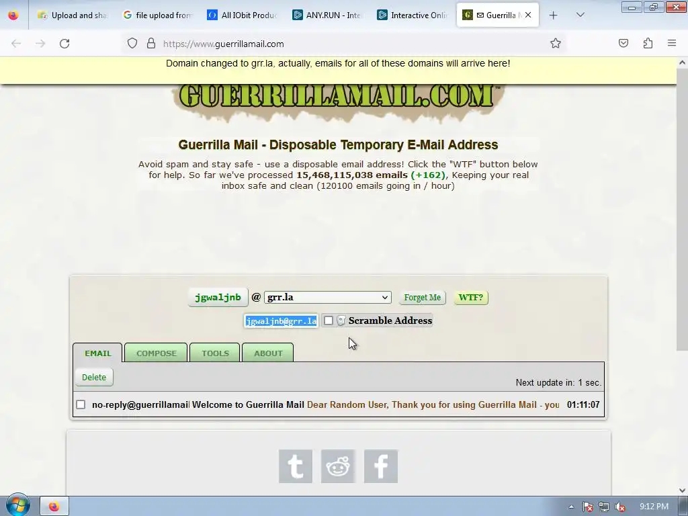688x516 pixels.
Task: Switch to the COMPOSE tab
Action: [156, 353]
